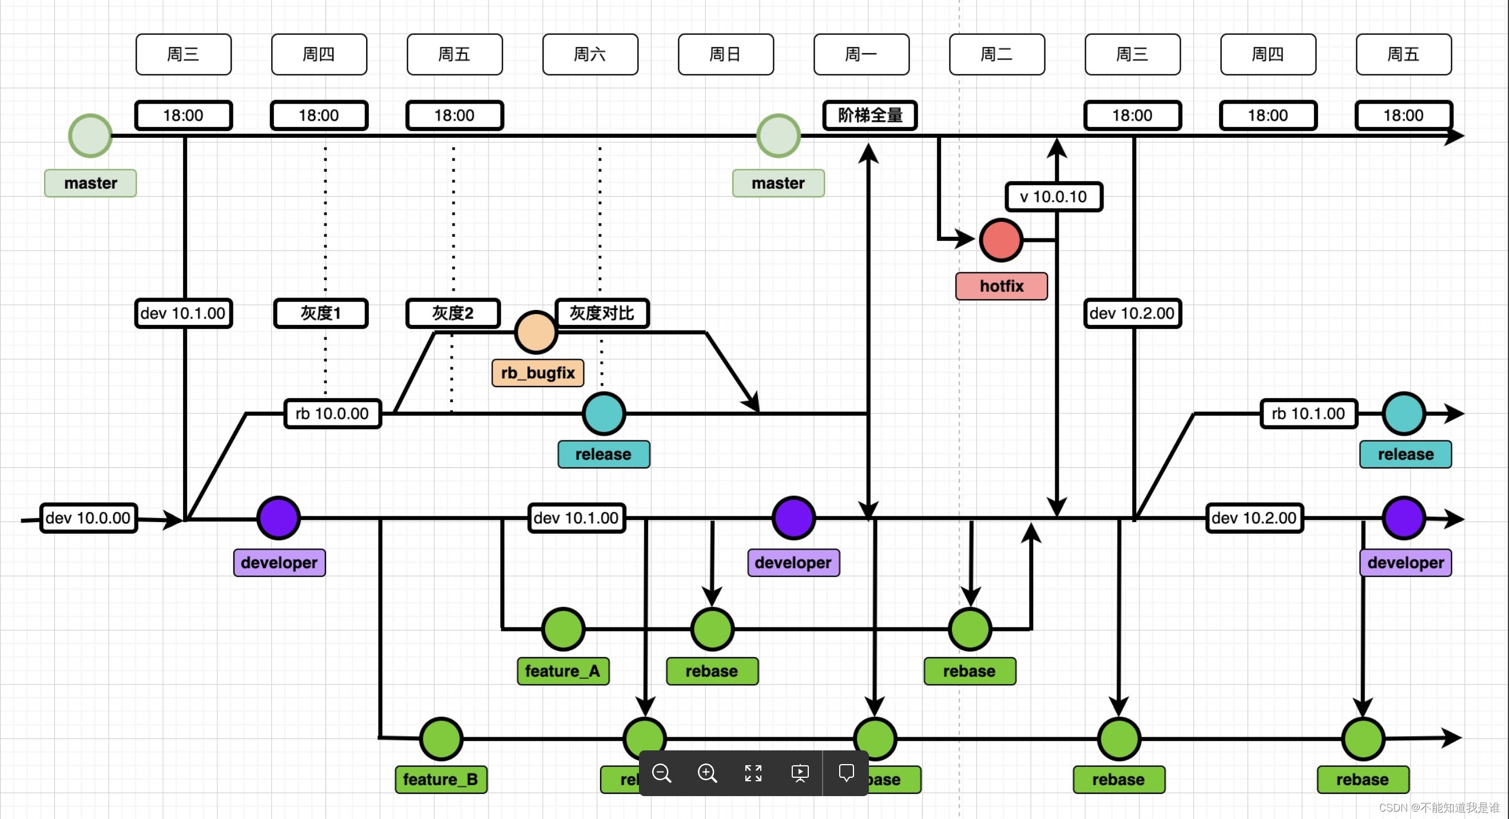
Task: Select the master label under 周一
Action: pos(779,183)
